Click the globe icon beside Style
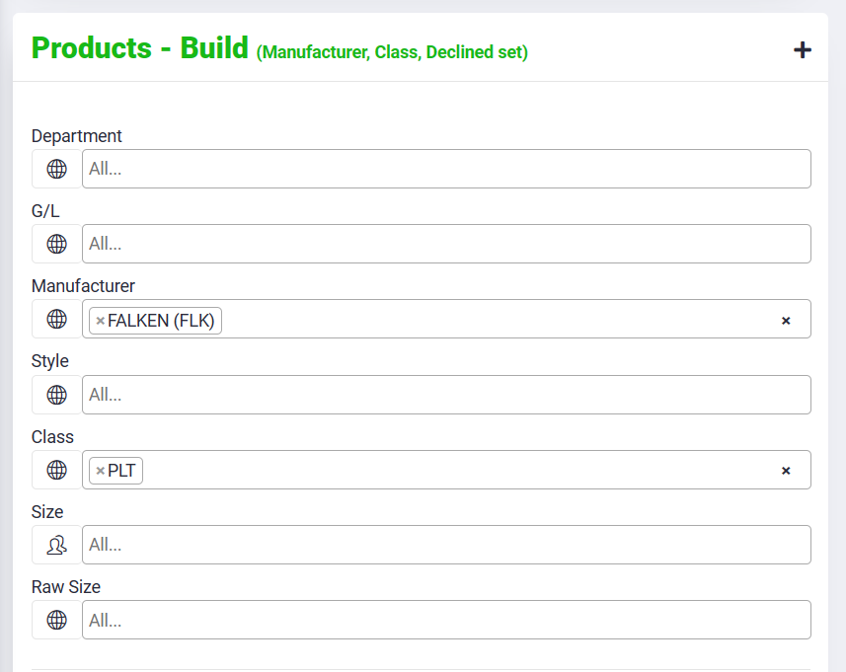The height and width of the screenshot is (672, 846). (x=57, y=395)
